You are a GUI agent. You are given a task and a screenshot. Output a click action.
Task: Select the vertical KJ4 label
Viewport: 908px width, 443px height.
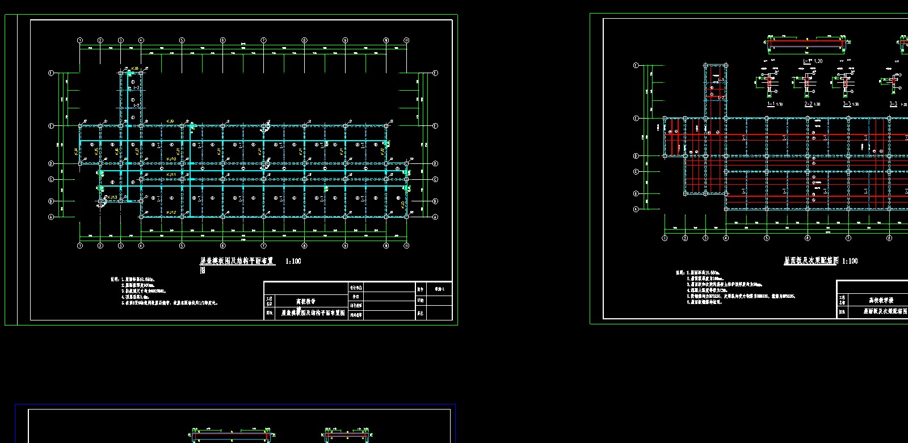click(x=76, y=151)
